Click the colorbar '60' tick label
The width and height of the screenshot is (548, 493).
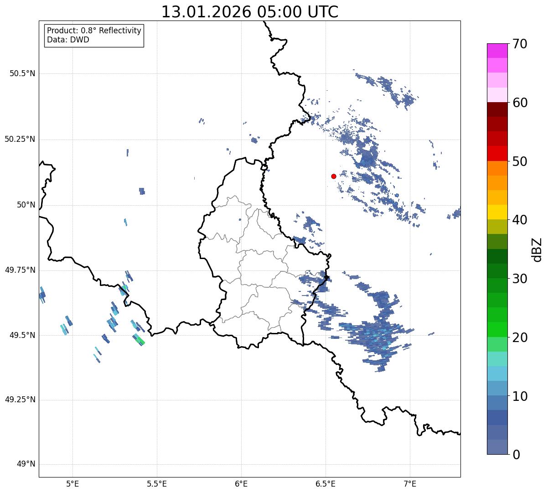tap(519, 103)
